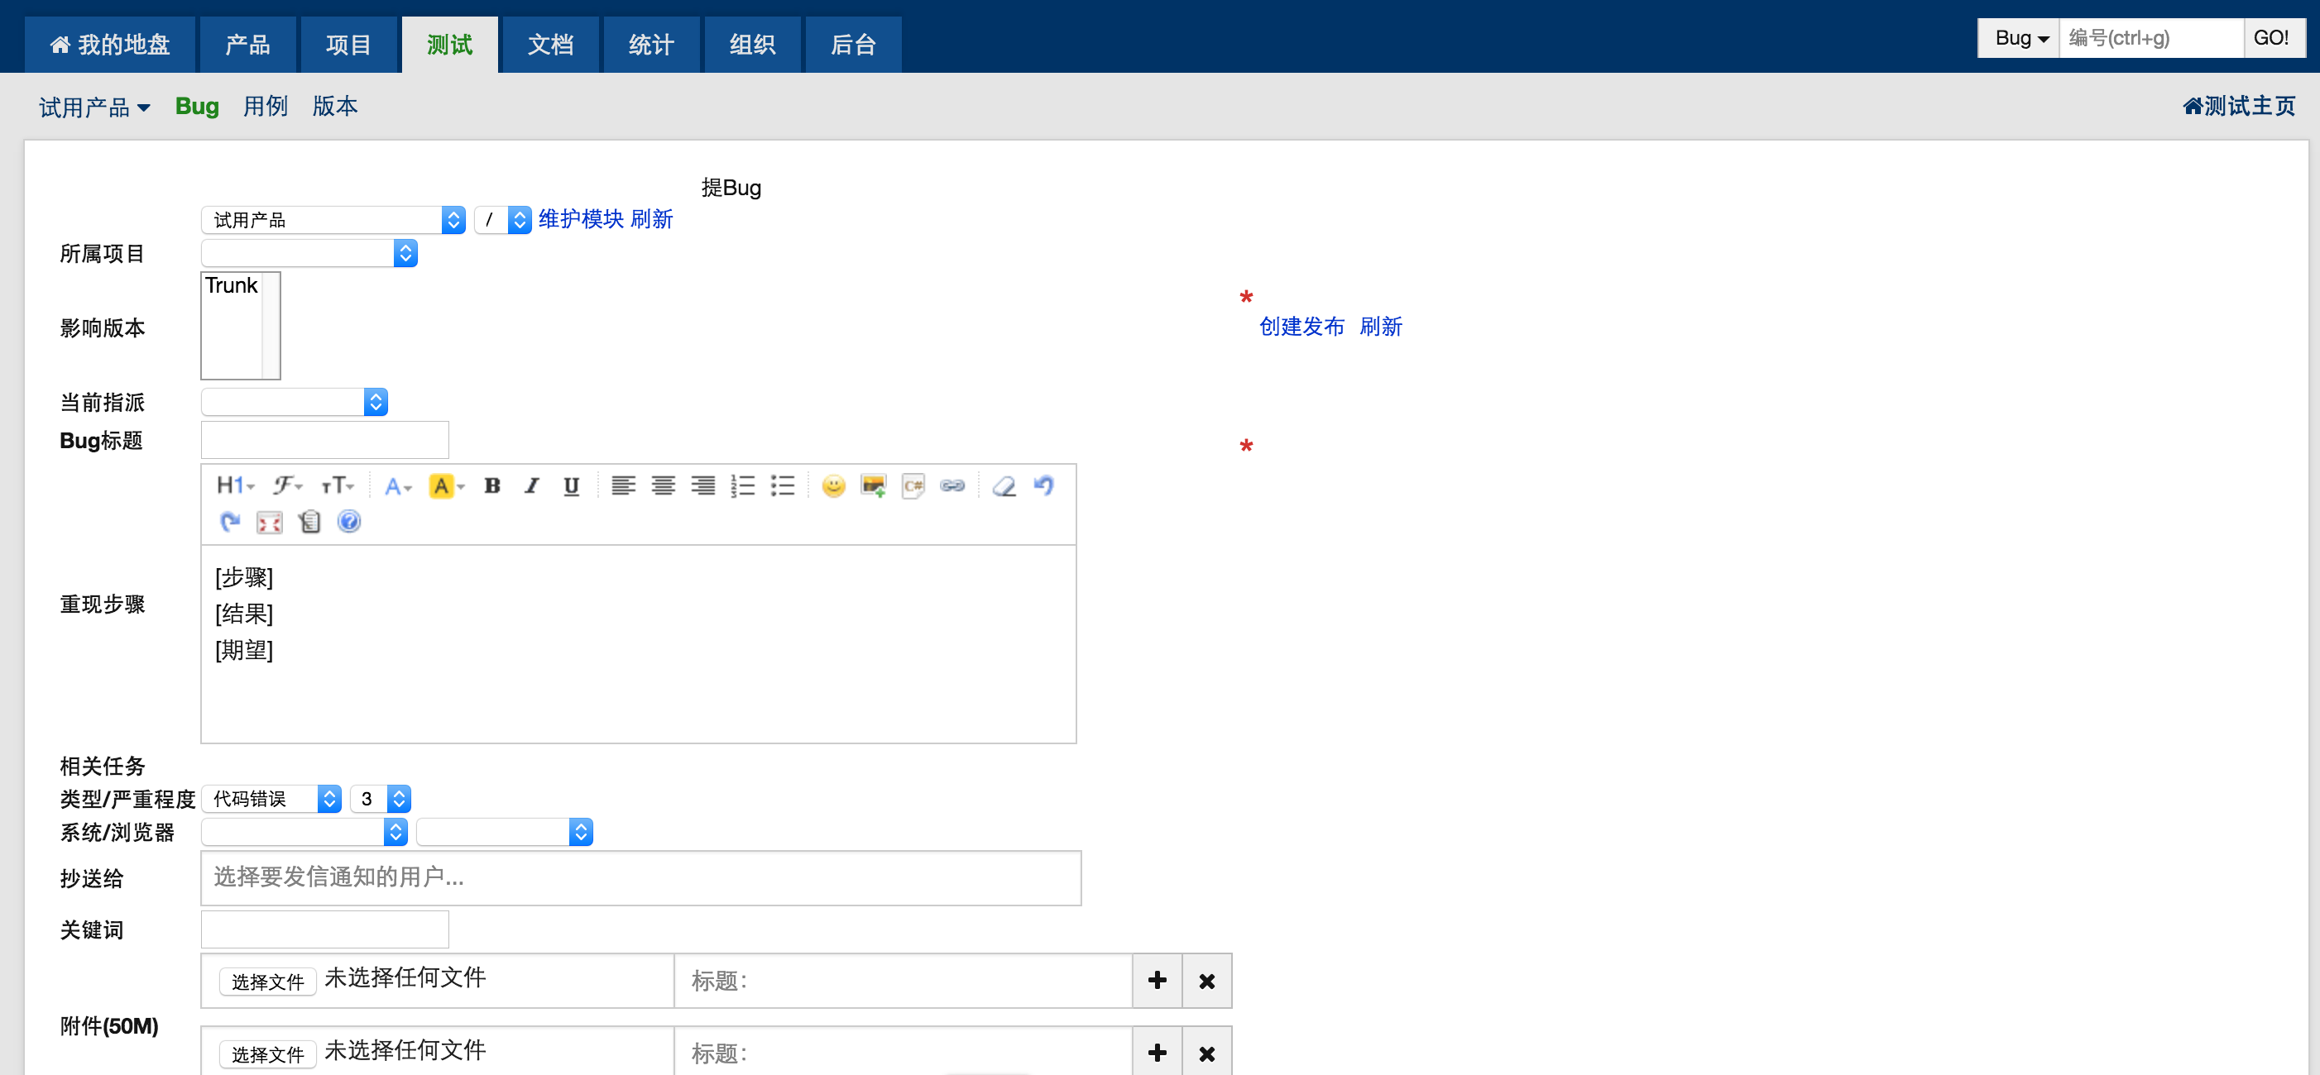Click the eraser remove-format icon

point(1004,486)
